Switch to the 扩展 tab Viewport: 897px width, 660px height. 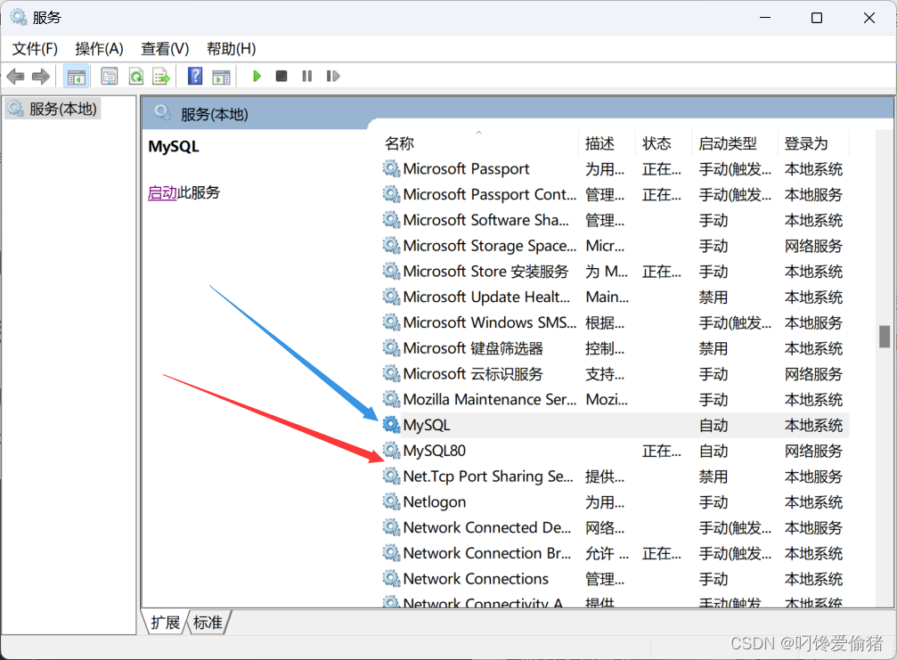point(166,623)
